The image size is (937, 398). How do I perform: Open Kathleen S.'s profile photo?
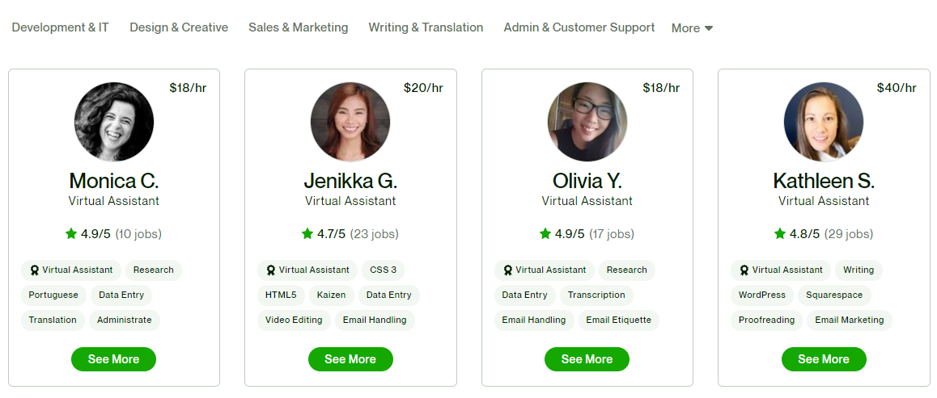click(824, 122)
